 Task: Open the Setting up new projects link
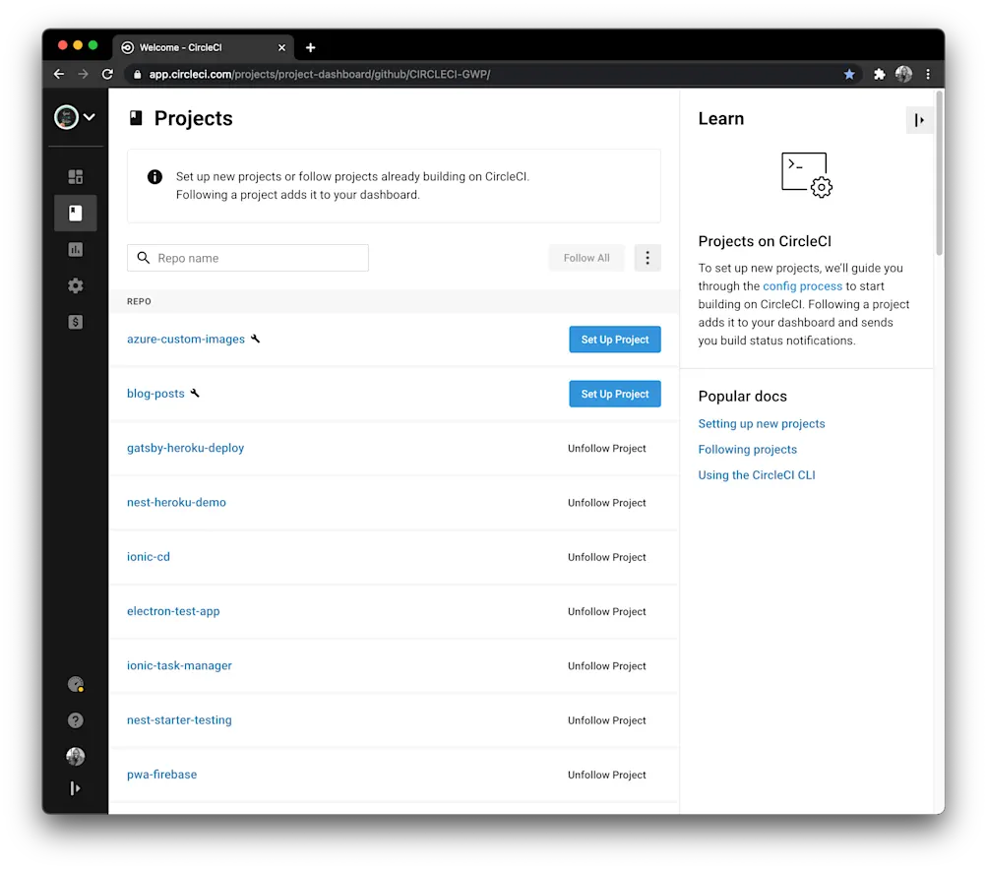tap(761, 423)
